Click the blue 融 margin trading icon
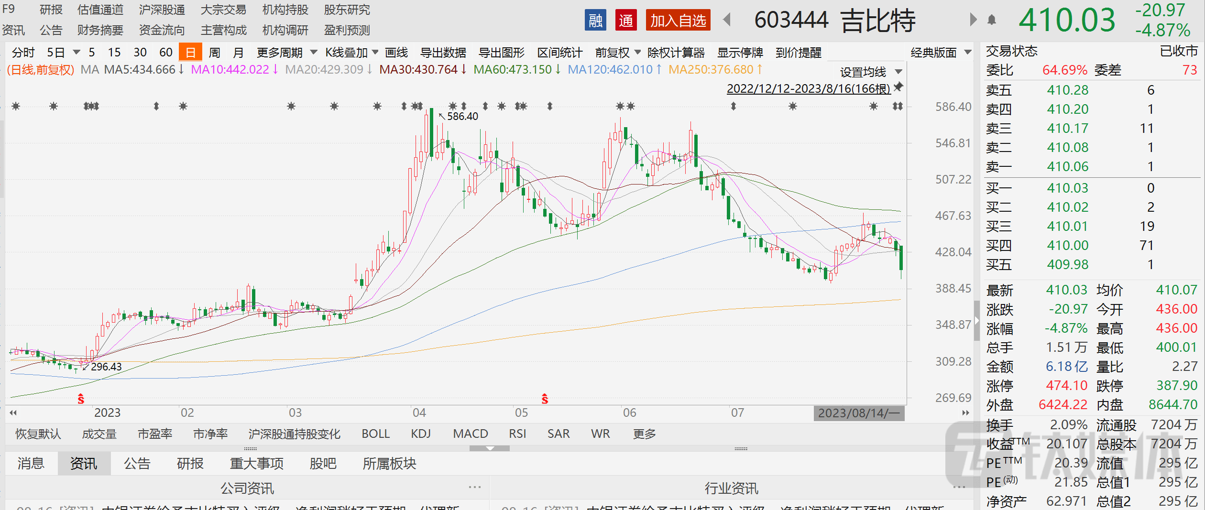Screen dimensions: 1205x510 595,20
